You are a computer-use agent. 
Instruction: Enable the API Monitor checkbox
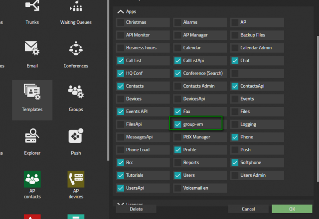121,35
